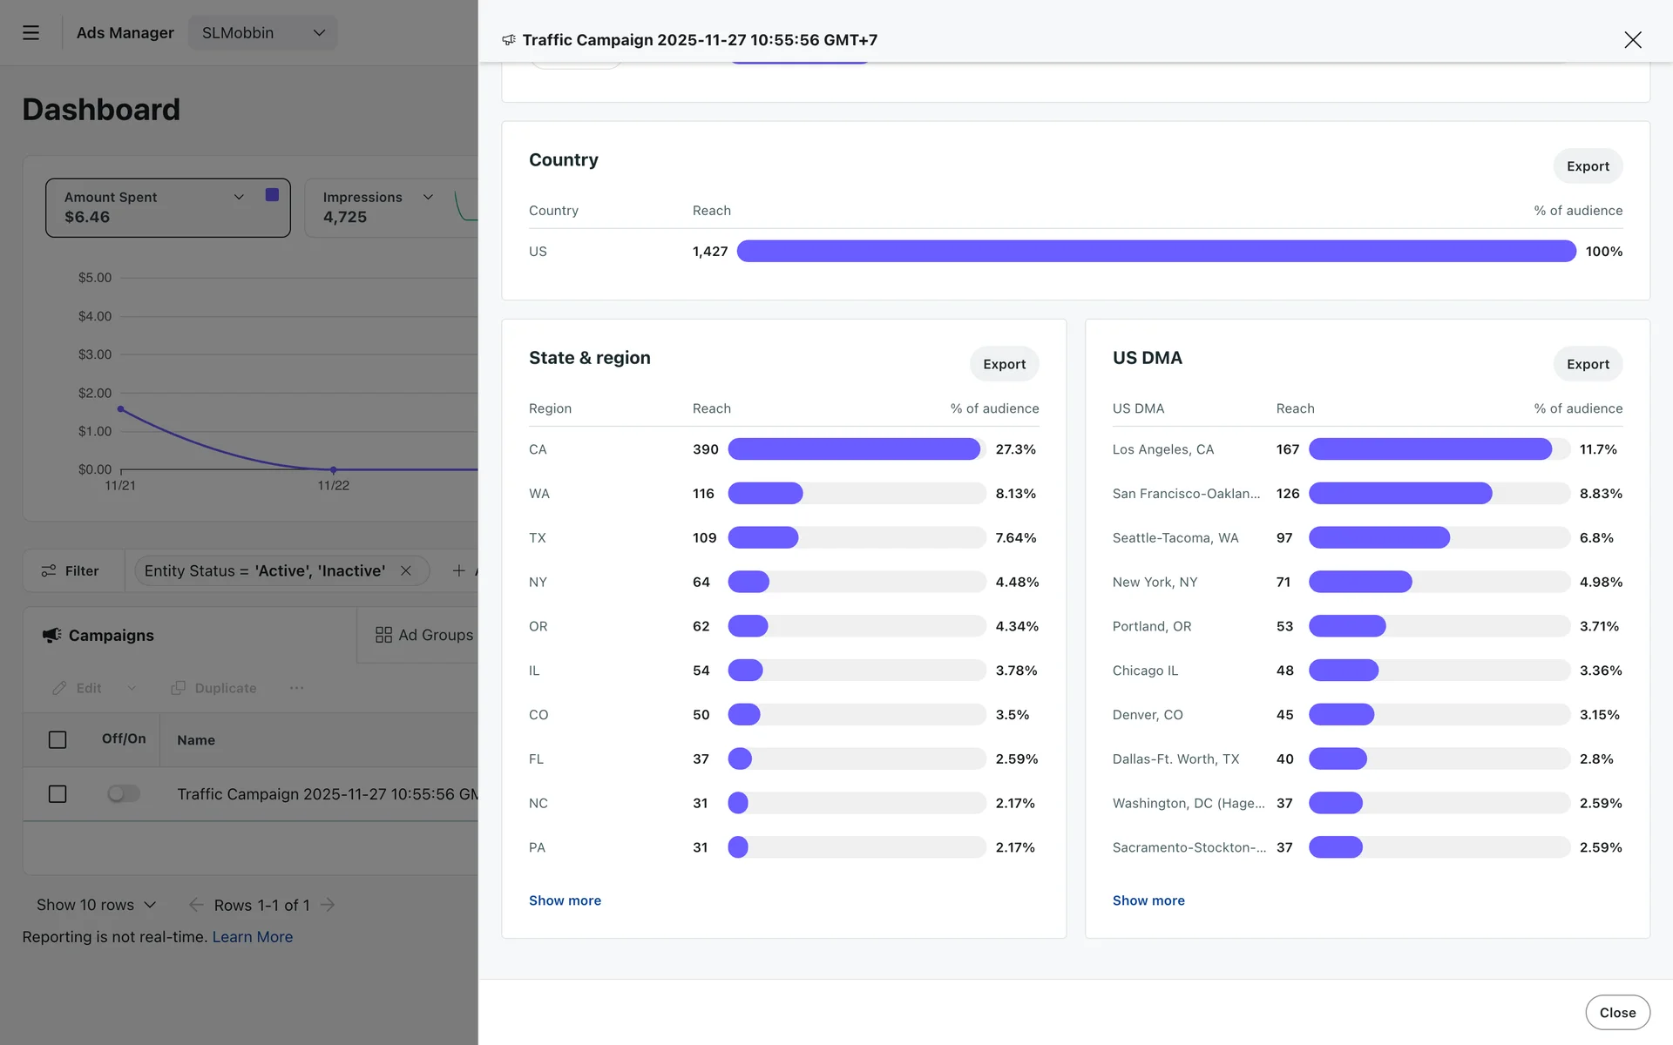The image size is (1673, 1045).
Task: Add a new filter with plus icon
Action: [x=458, y=571]
